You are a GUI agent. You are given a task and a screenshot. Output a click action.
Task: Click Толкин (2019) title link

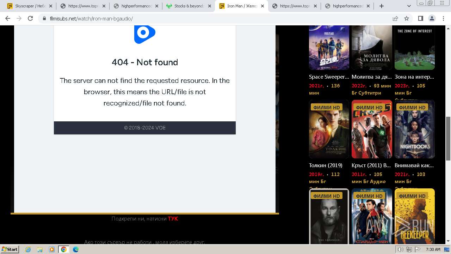click(x=326, y=165)
